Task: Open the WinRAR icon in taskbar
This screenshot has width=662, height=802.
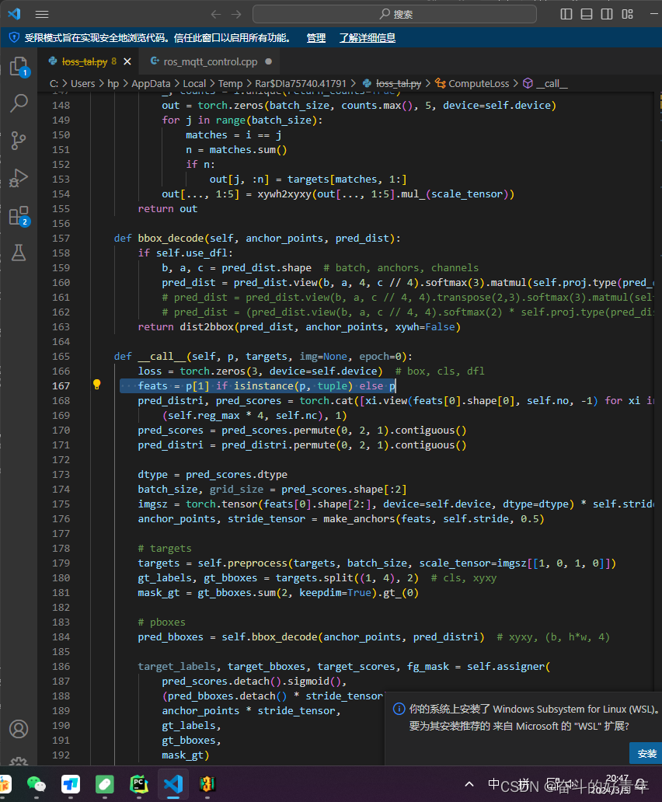Action: (207, 784)
